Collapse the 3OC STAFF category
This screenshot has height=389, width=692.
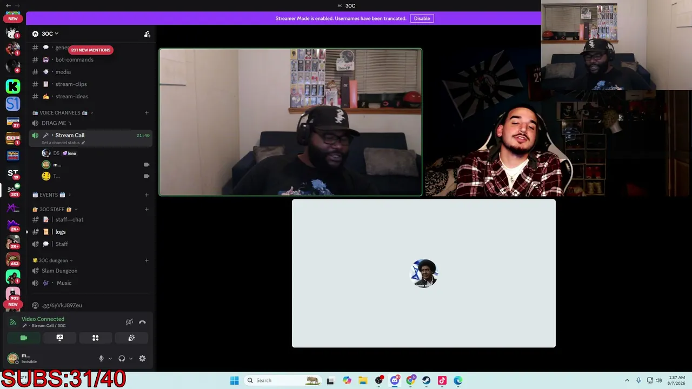pyautogui.click(x=55, y=209)
